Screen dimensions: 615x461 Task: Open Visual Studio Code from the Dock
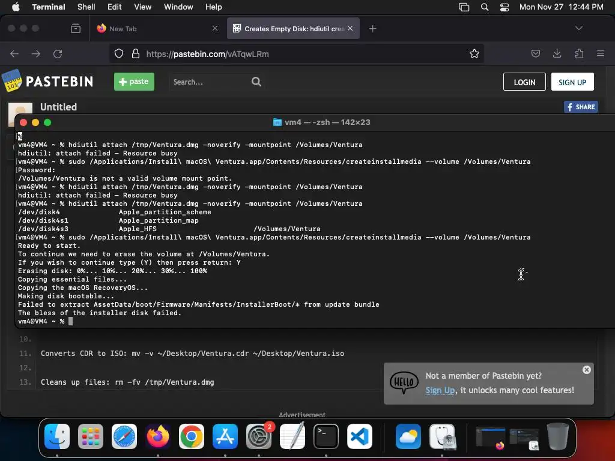coord(360,436)
